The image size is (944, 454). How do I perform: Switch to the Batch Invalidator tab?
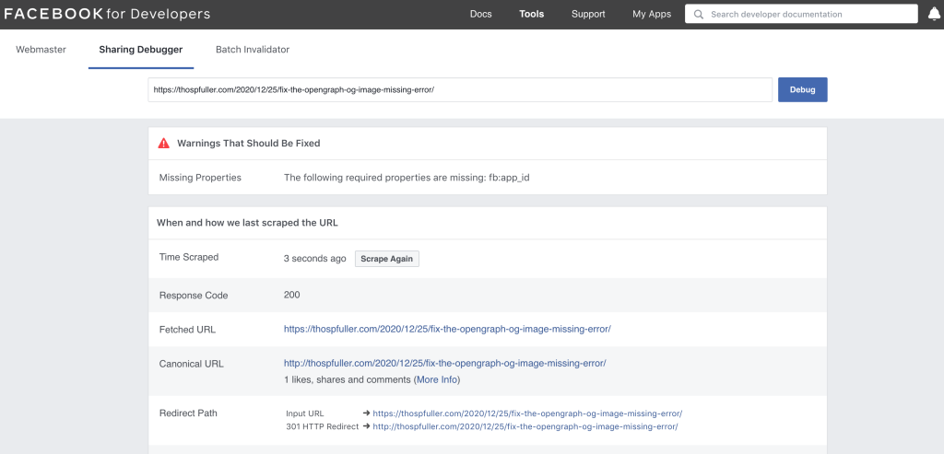click(253, 50)
